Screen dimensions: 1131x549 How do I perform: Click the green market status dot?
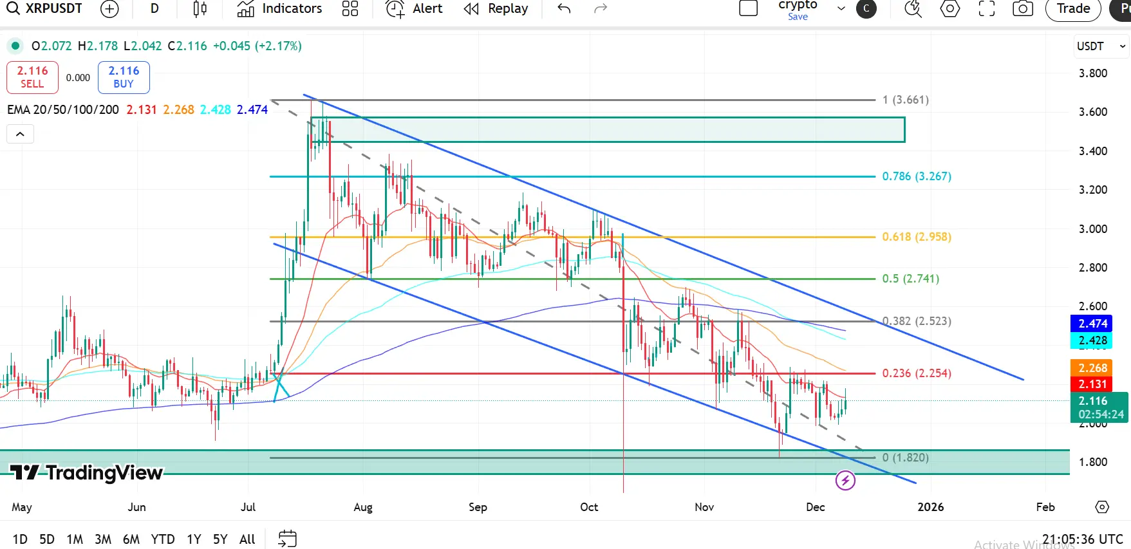point(14,46)
